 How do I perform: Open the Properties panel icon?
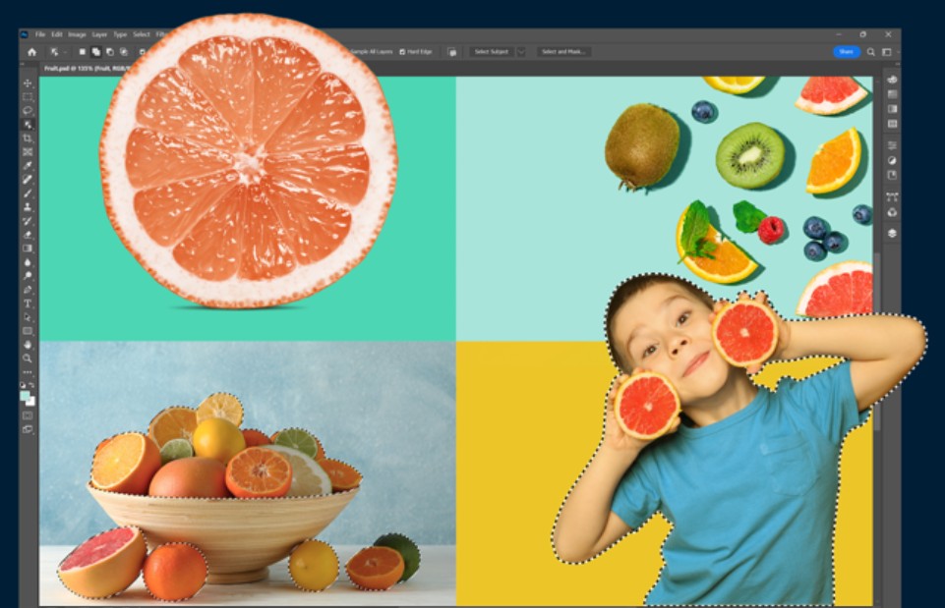pos(892,145)
